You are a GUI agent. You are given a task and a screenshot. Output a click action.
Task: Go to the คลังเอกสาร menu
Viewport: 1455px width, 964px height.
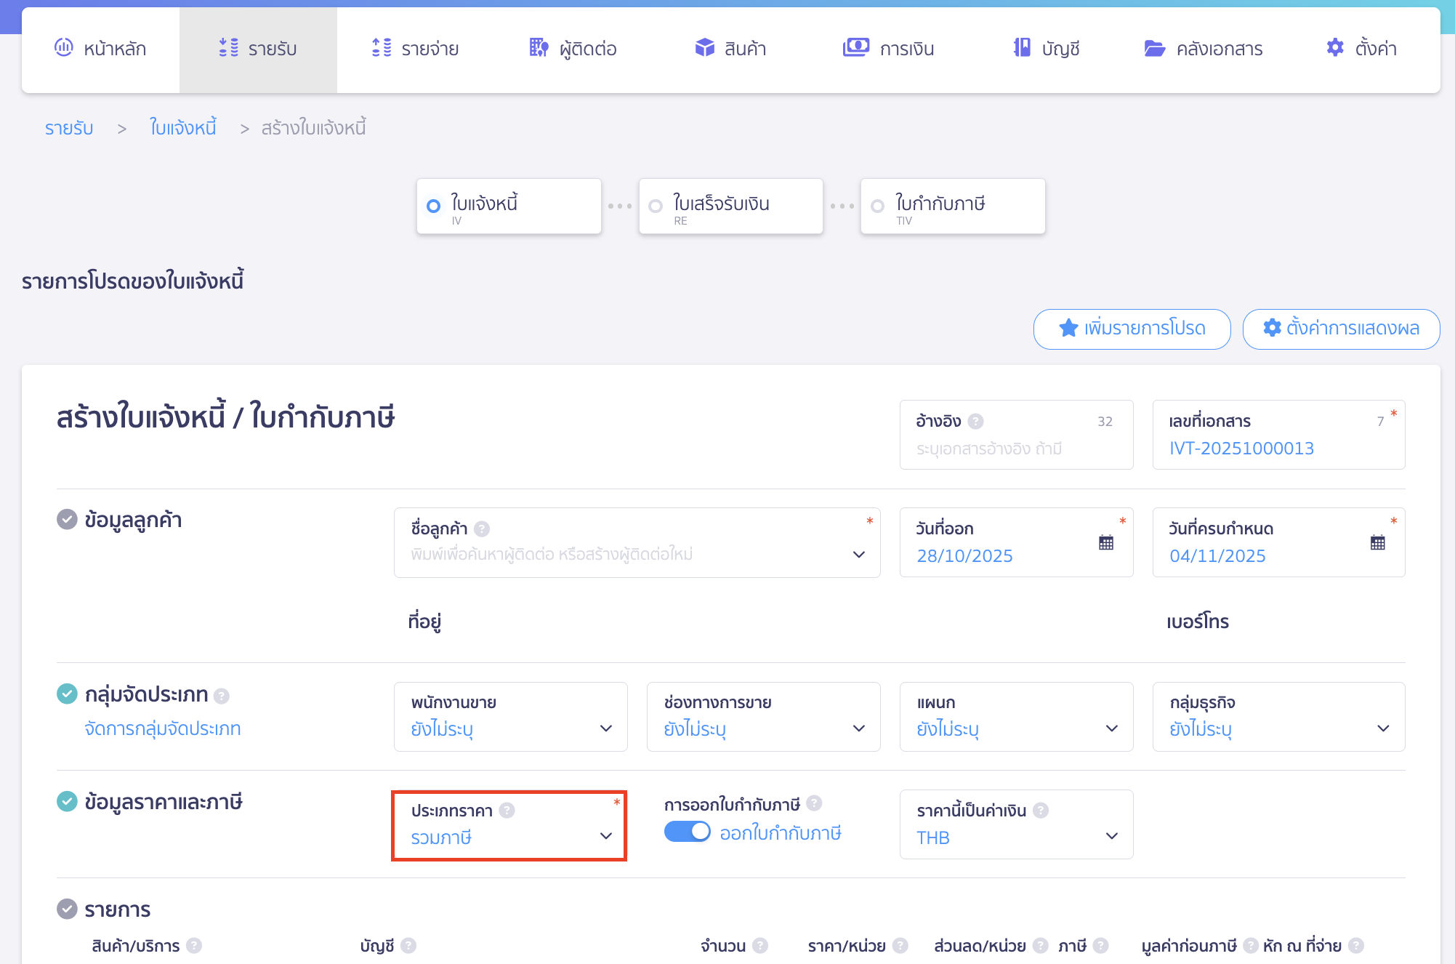(x=1203, y=49)
